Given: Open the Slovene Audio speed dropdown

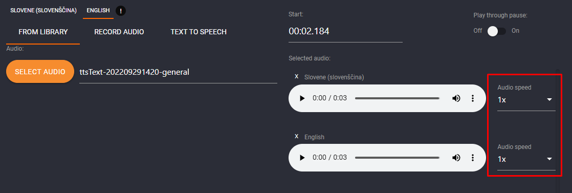Looking at the screenshot, I should coord(526,99).
